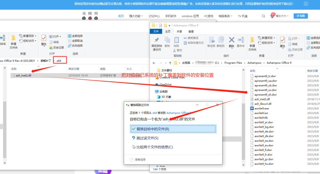Viewport: 320px width, 174px height.
Task: Open the windows 应用 navigation link
Action: click(x=190, y=16)
